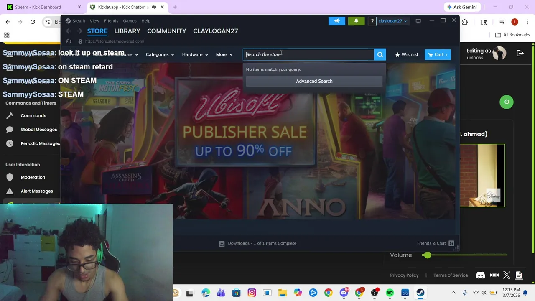Image resolution: width=535 pixels, height=301 pixels.
Task: Expand the Categories dropdown in Steam store
Action: click(160, 54)
